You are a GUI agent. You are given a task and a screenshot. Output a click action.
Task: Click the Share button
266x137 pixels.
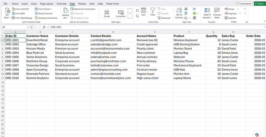pos(260,3)
